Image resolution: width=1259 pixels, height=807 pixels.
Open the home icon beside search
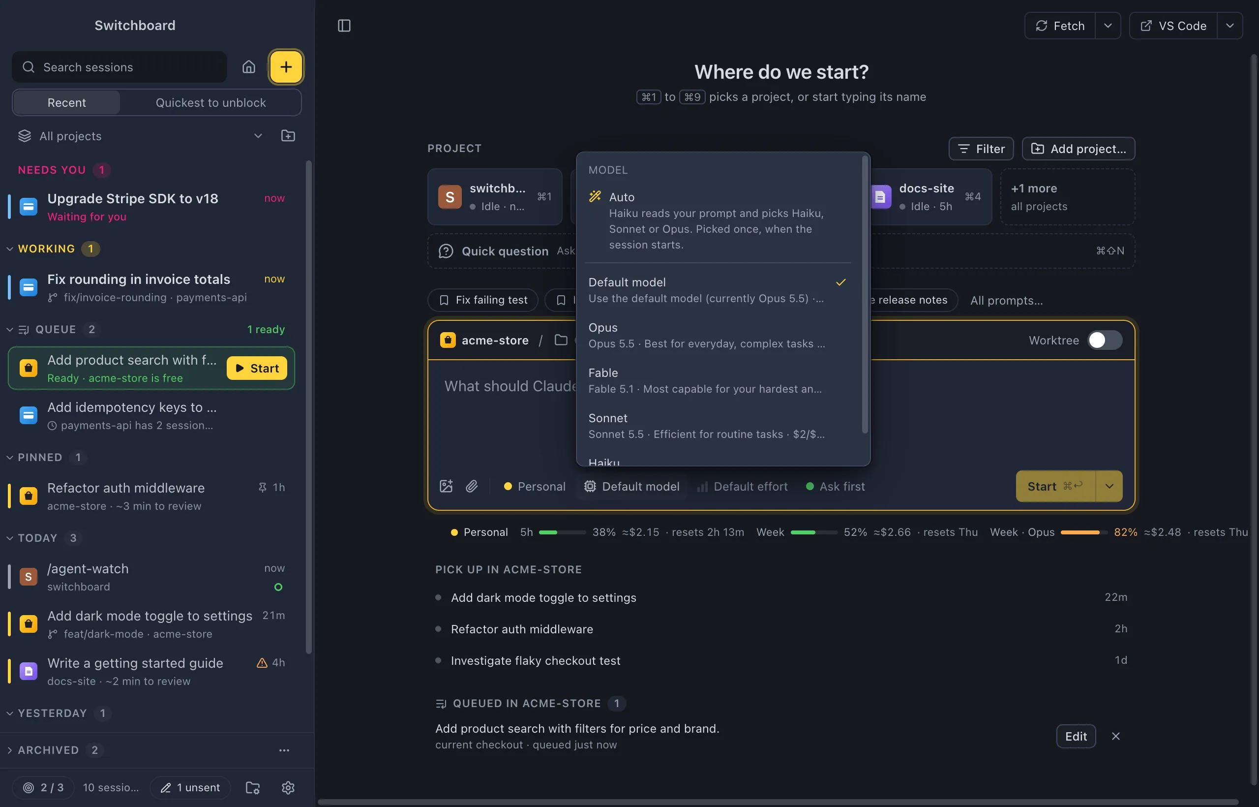(249, 66)
